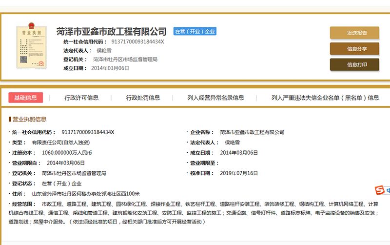Click the 发送报告 button

tap(354, 33)
